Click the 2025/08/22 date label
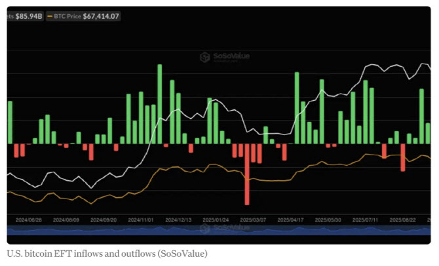Viewport: 439px width, 266px height. 402,220
